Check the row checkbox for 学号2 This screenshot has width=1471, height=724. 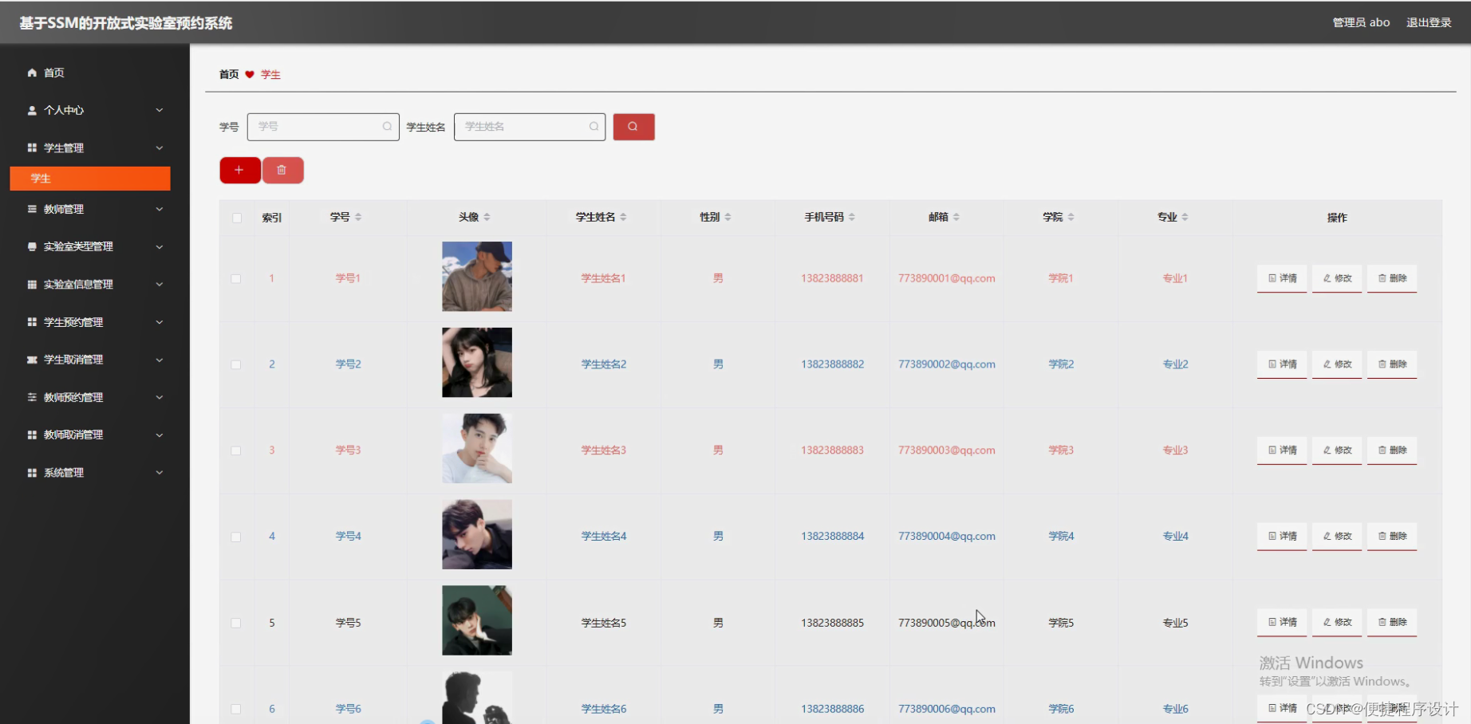(236, 365)
